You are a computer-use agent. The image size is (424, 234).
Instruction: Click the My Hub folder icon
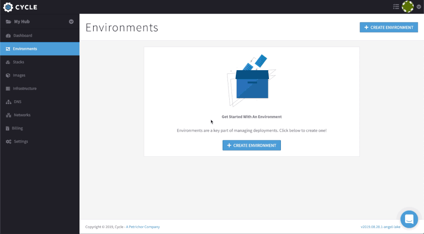click(x=8, y=22)
